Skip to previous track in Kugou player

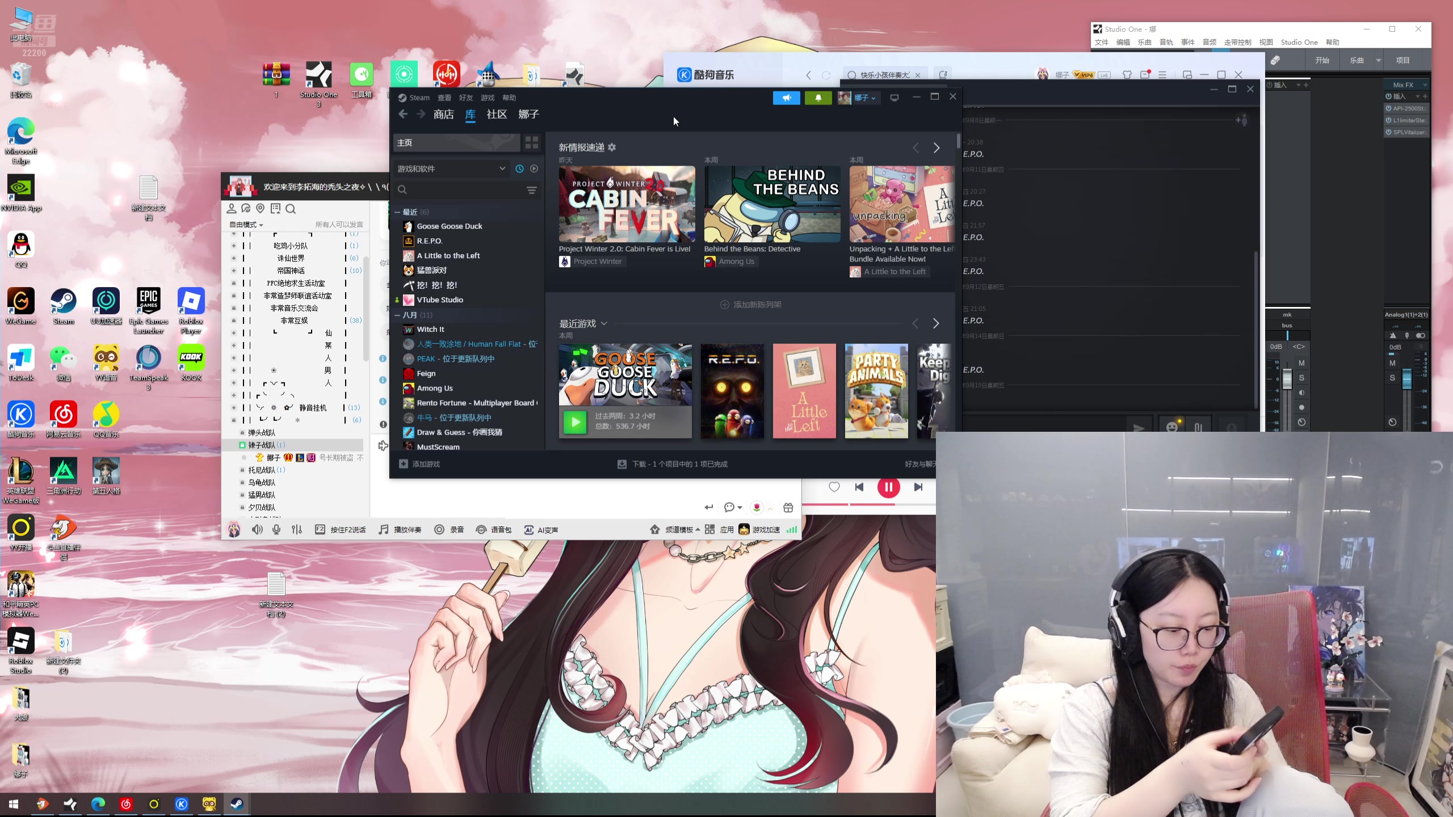pyautogui.click(x=859, y=487)
